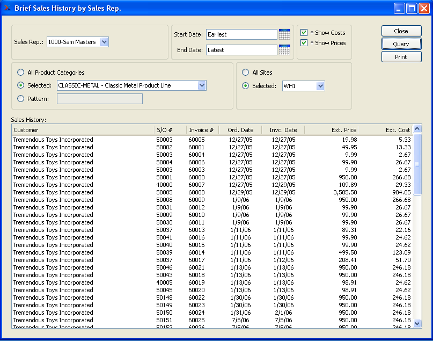Image resolution: width=433 pixels, height=341 pixels.
Task: Uncheck the Show Prices checkbox
Action: point(304,43)
